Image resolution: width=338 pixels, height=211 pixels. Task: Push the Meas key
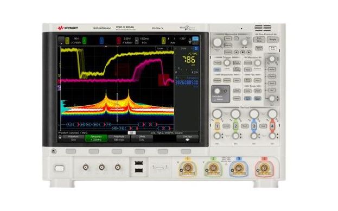pos(248,69)
